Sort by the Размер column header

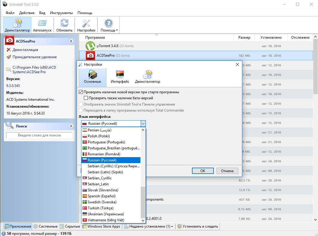coord(244,37)
